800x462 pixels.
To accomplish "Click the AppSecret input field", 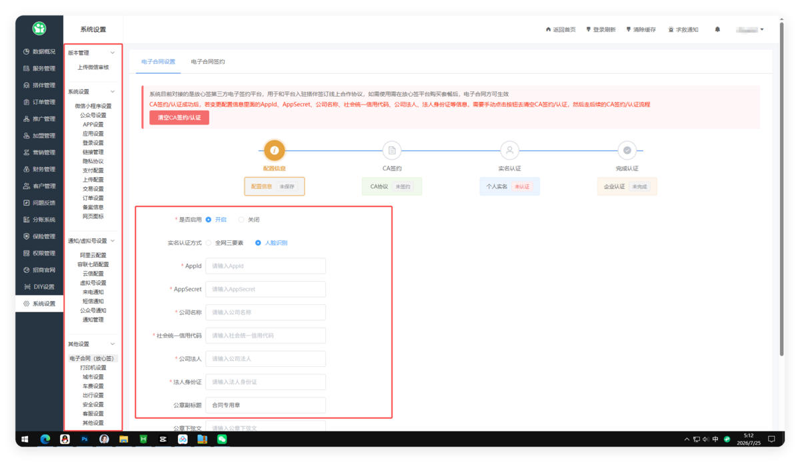I will coord(265,290).
